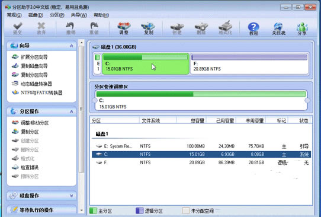Click the 复制 copy toolbar icon

click(x=149, y=28)
